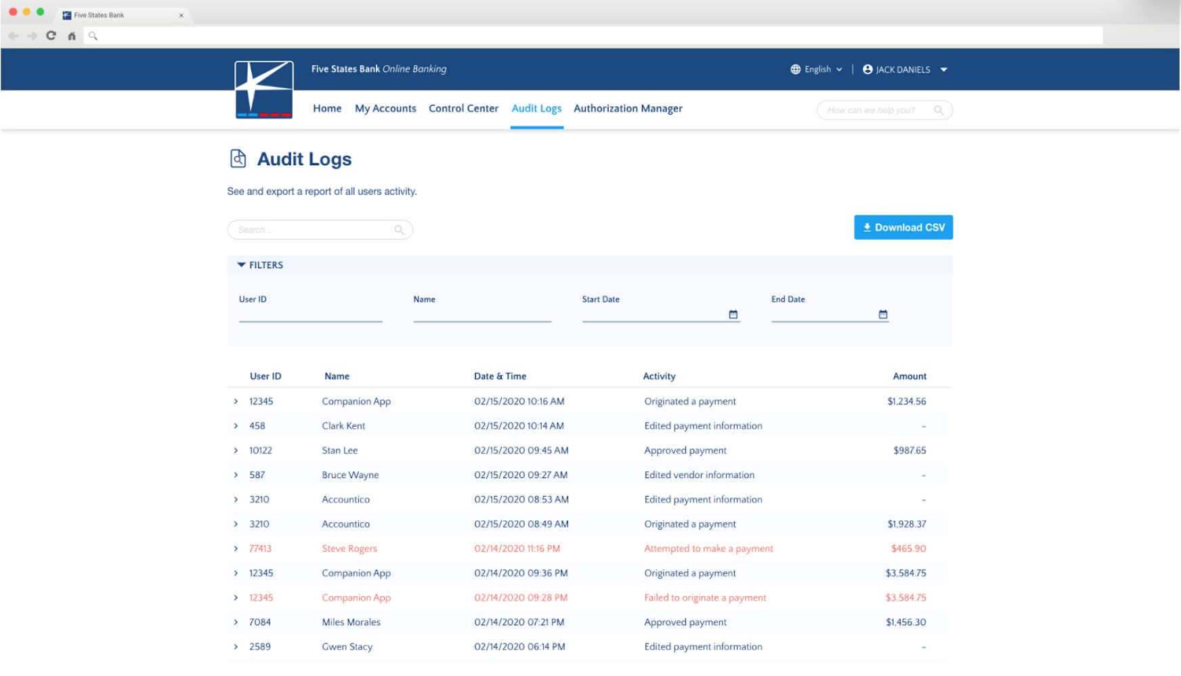Click the user profile avatar icon
Viewport: 1181px width, 676px height.
click(x=867, y=69)
